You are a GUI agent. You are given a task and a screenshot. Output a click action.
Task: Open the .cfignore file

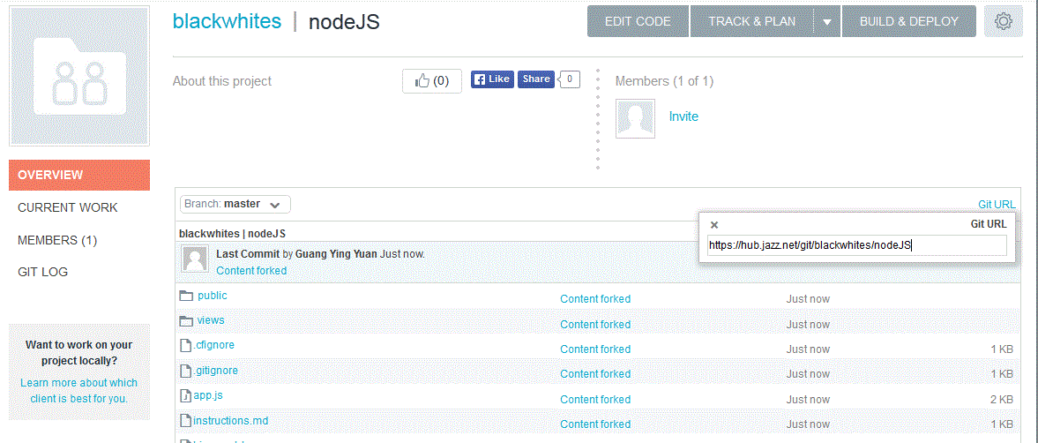(213, 345)
